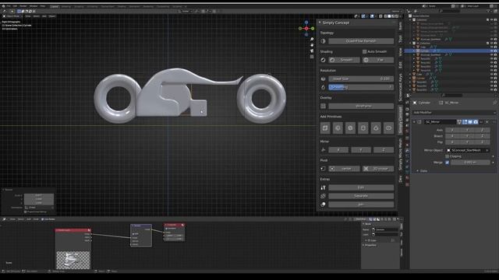The image size is (499, 280).
Task: Add the second primitive (sphere) icon
Action: click(x=338, y=128)
